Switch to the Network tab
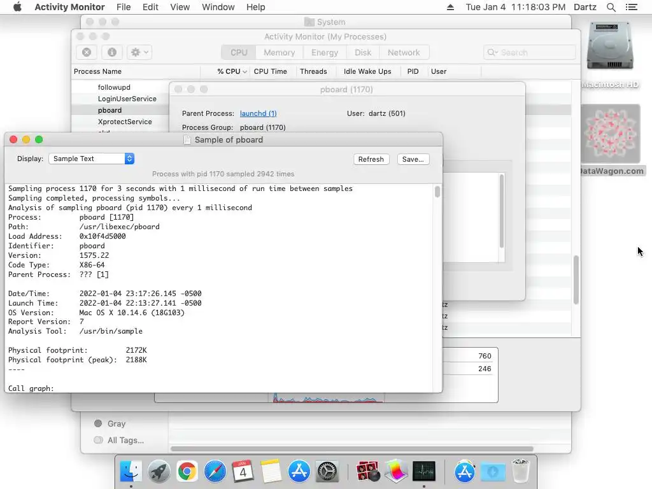The width and height of the screenshot is (652, 489). point(403,52)
